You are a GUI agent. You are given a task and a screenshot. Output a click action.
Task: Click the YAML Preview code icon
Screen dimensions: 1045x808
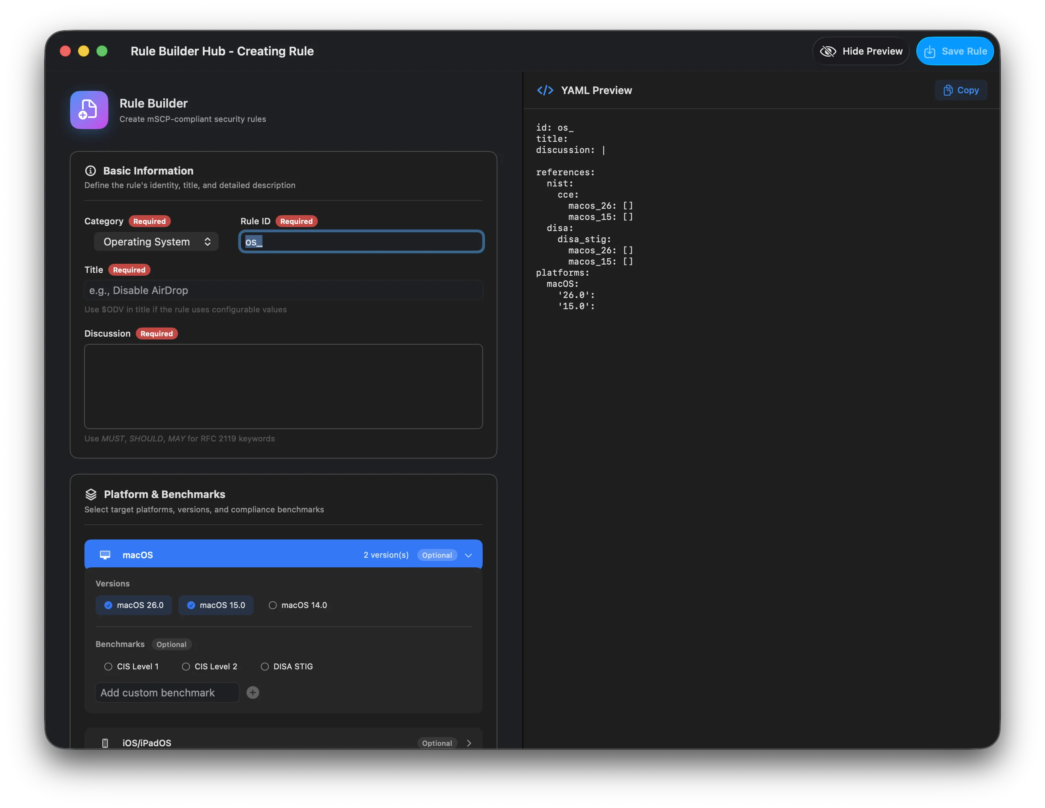pyautogui.click(x=545, y=90)
